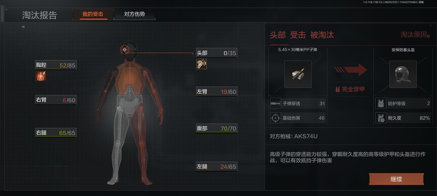Screen dimensions: 437x196
Task: Click the durability armor icon
Action: 381,118
